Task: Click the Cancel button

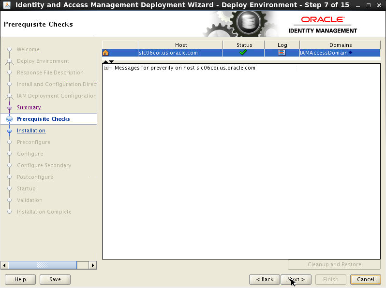Action: [366, 279]
